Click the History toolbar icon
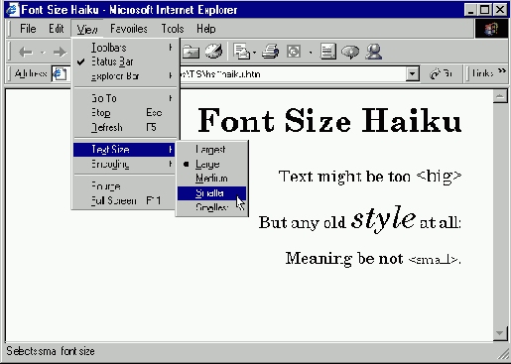This screenshot has width=511, height=364. click(213, 52)
